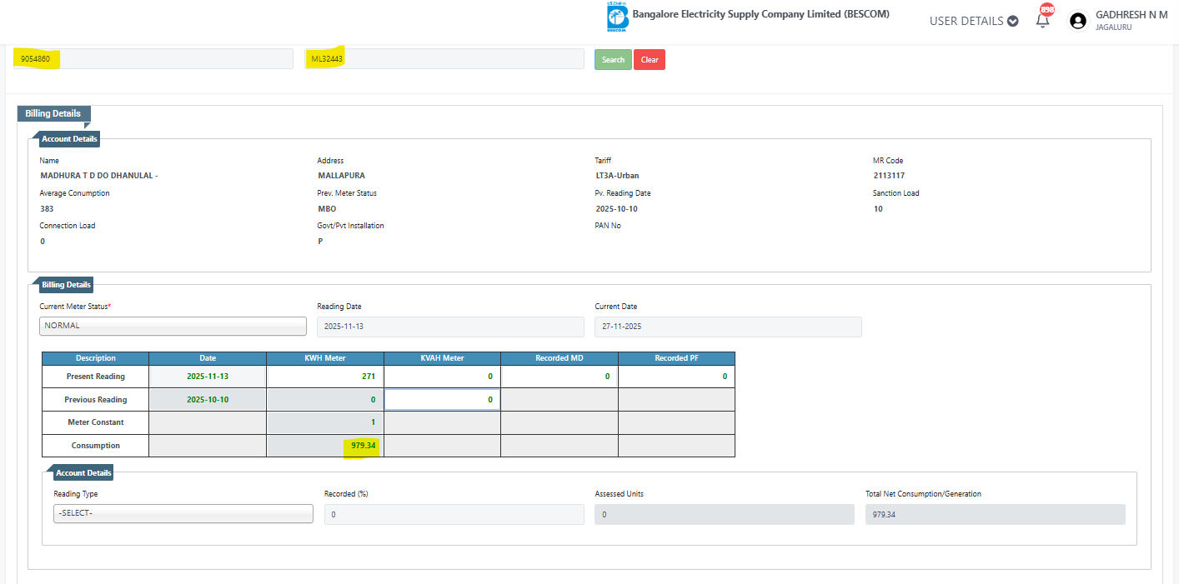Screen dimensions: 1179x584
Task: Click the Reading Date field
Action: (x=450, y=327)
